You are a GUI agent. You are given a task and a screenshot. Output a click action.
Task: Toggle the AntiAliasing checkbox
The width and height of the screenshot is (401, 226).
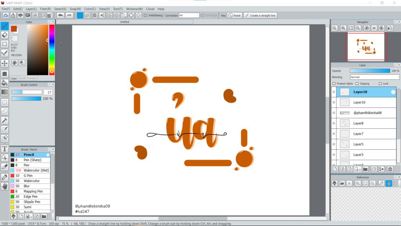tap(146, 15)
